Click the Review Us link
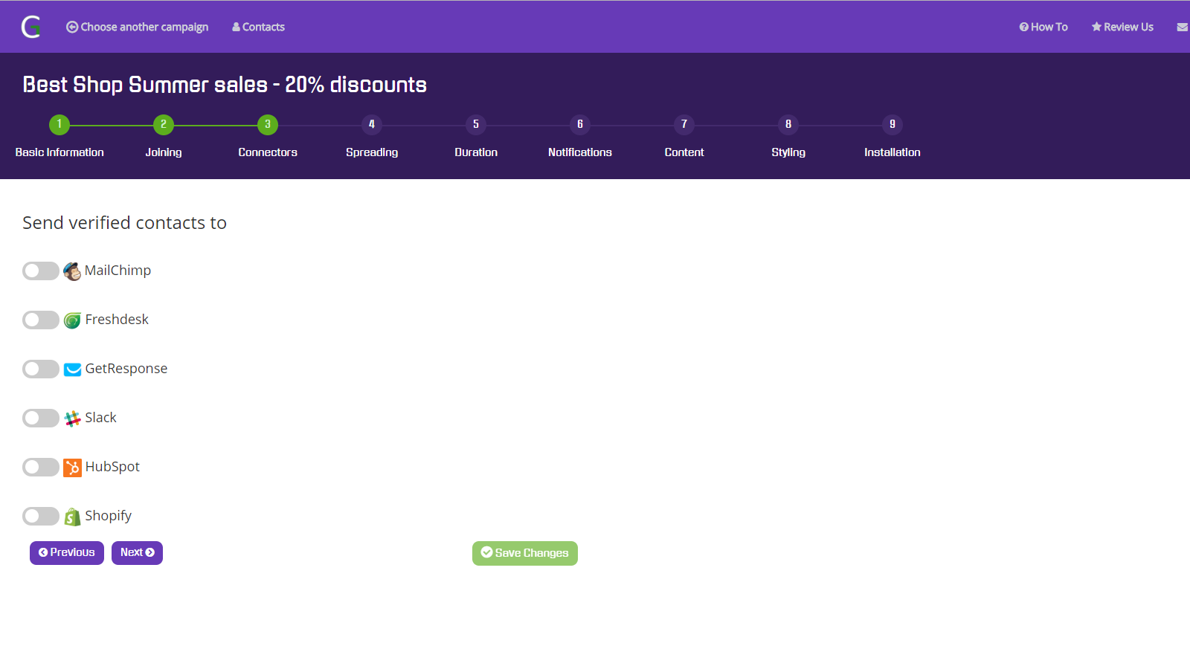This screenshot has width=1190, height=669. click(x=1122, y=28)
